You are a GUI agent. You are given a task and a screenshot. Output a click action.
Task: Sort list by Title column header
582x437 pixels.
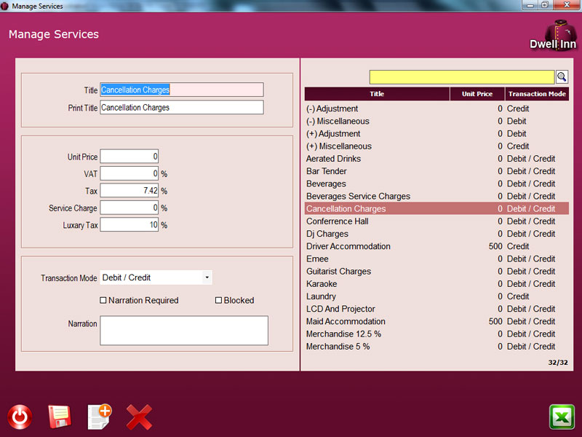click(377, 94)
